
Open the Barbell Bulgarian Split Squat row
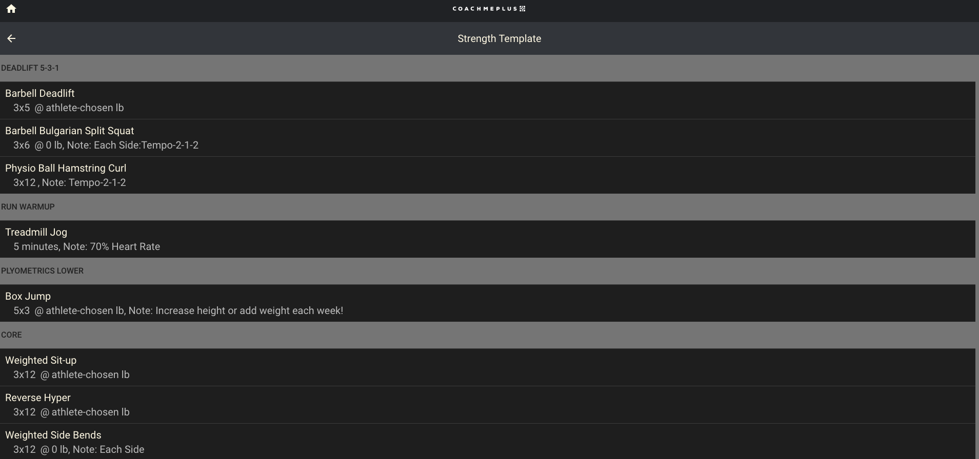click(488, 138)
